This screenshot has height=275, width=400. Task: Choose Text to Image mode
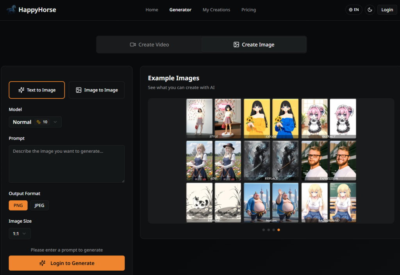click(x=37, y=90)
